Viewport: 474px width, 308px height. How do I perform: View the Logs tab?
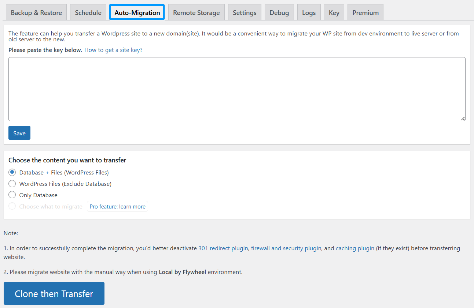coord(309,12)
